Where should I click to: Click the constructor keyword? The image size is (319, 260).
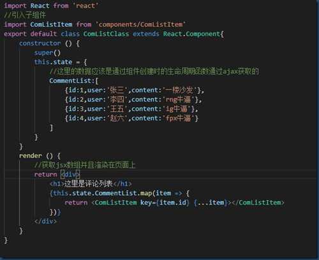[40, 43]
